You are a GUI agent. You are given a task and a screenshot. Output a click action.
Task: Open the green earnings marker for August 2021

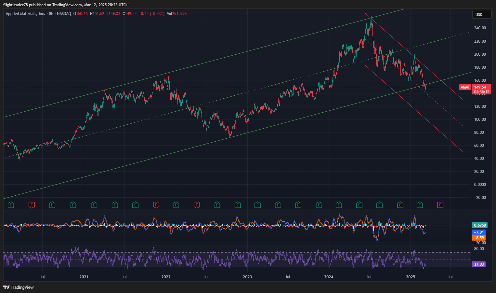pos(135,205)
